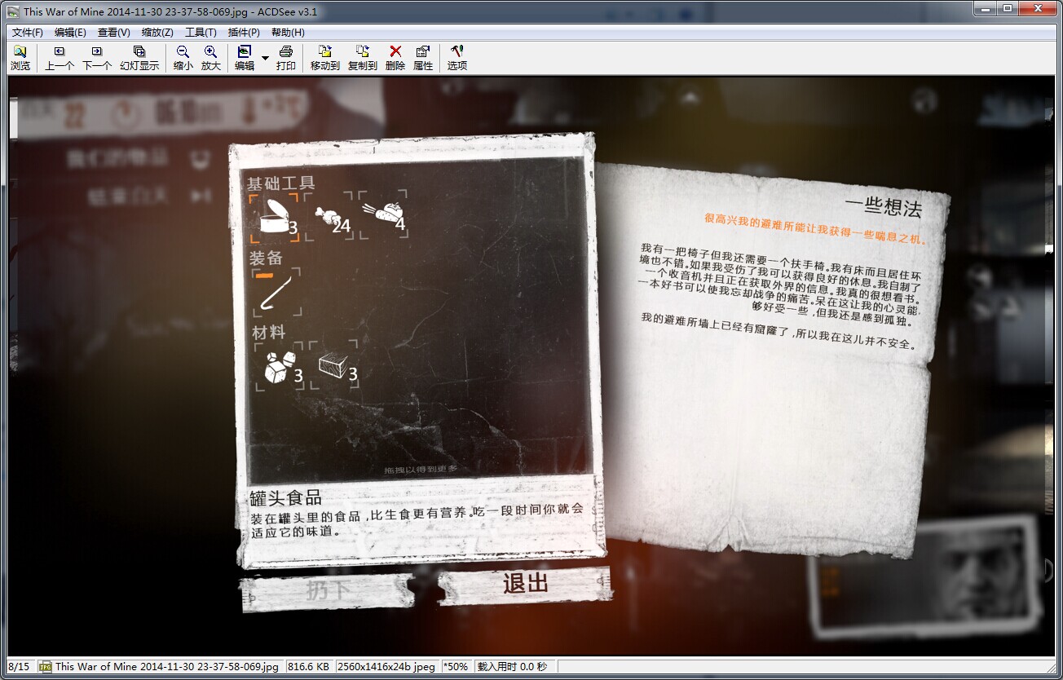Image resolution: width=1063 pixels, height=680 pixels.
Task: Select the wood plank material item
Action: [x=333, y=364]
